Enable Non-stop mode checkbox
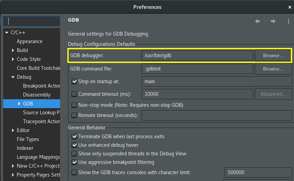Viewport: 294px width, 181px height. tap(74, 105)
